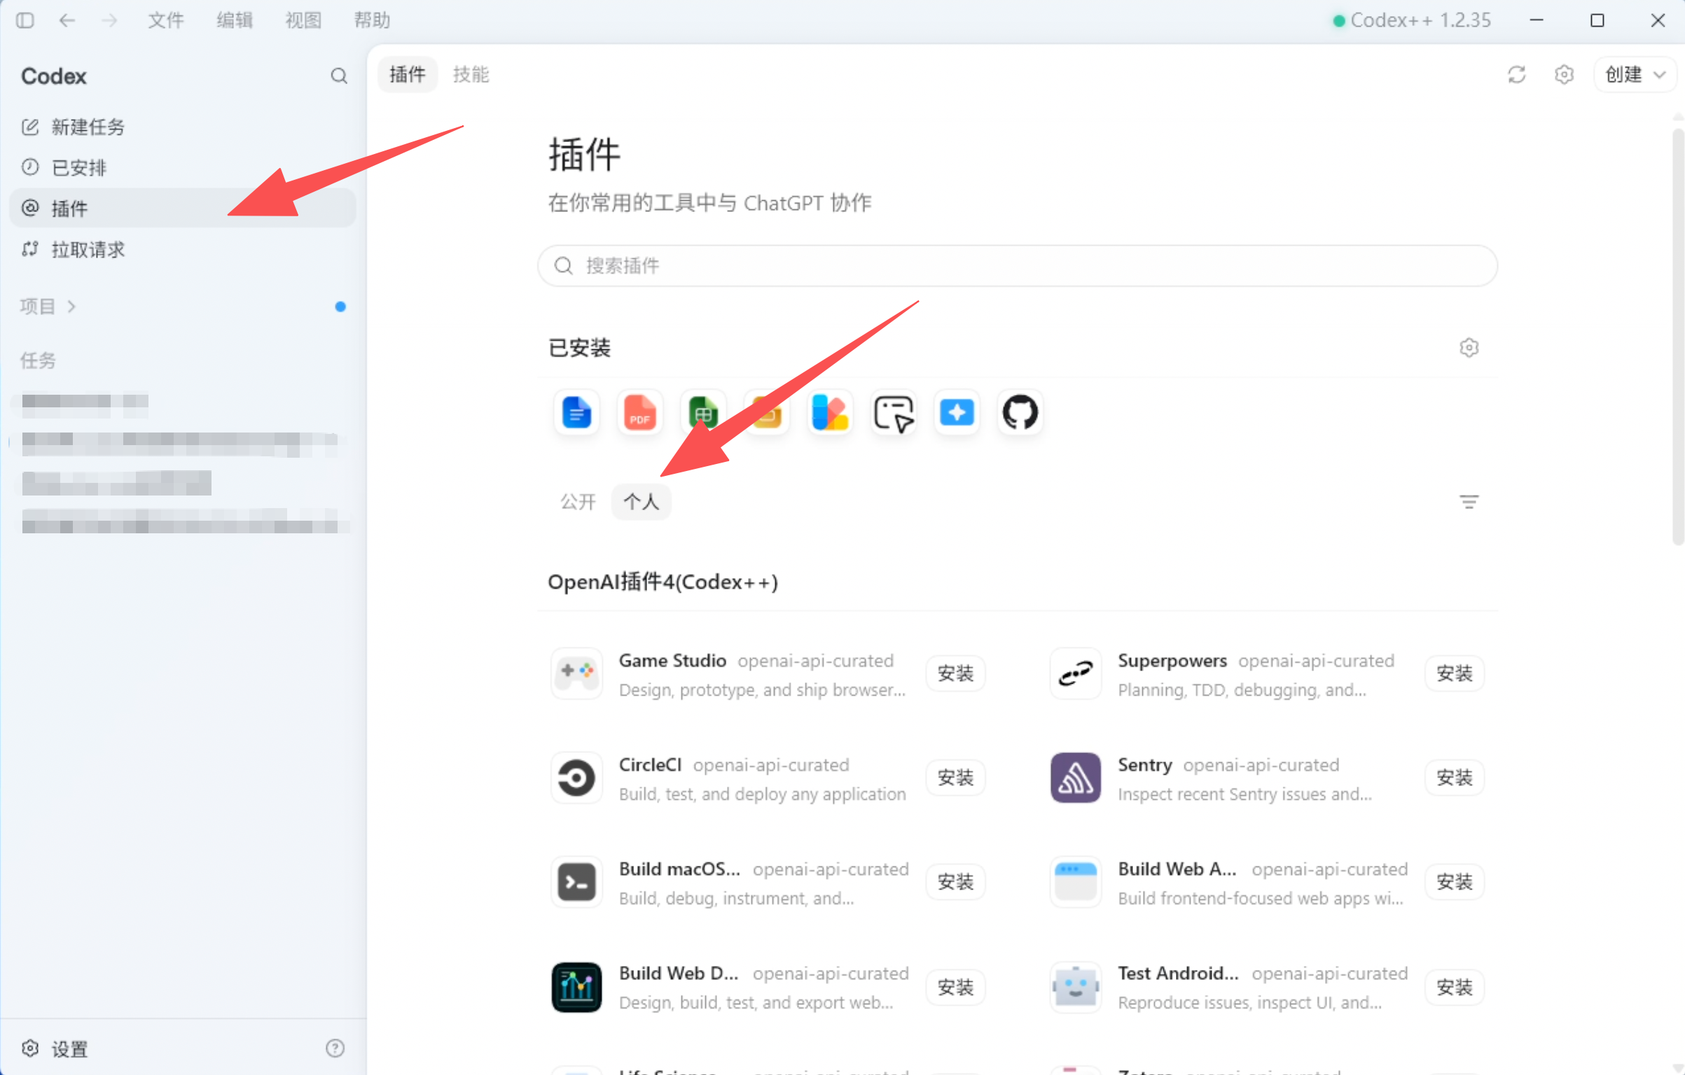The width and height of the screenshot is (1685, 1075).
Task: Open settings gear for 已安装 section
Action: 1469,347
